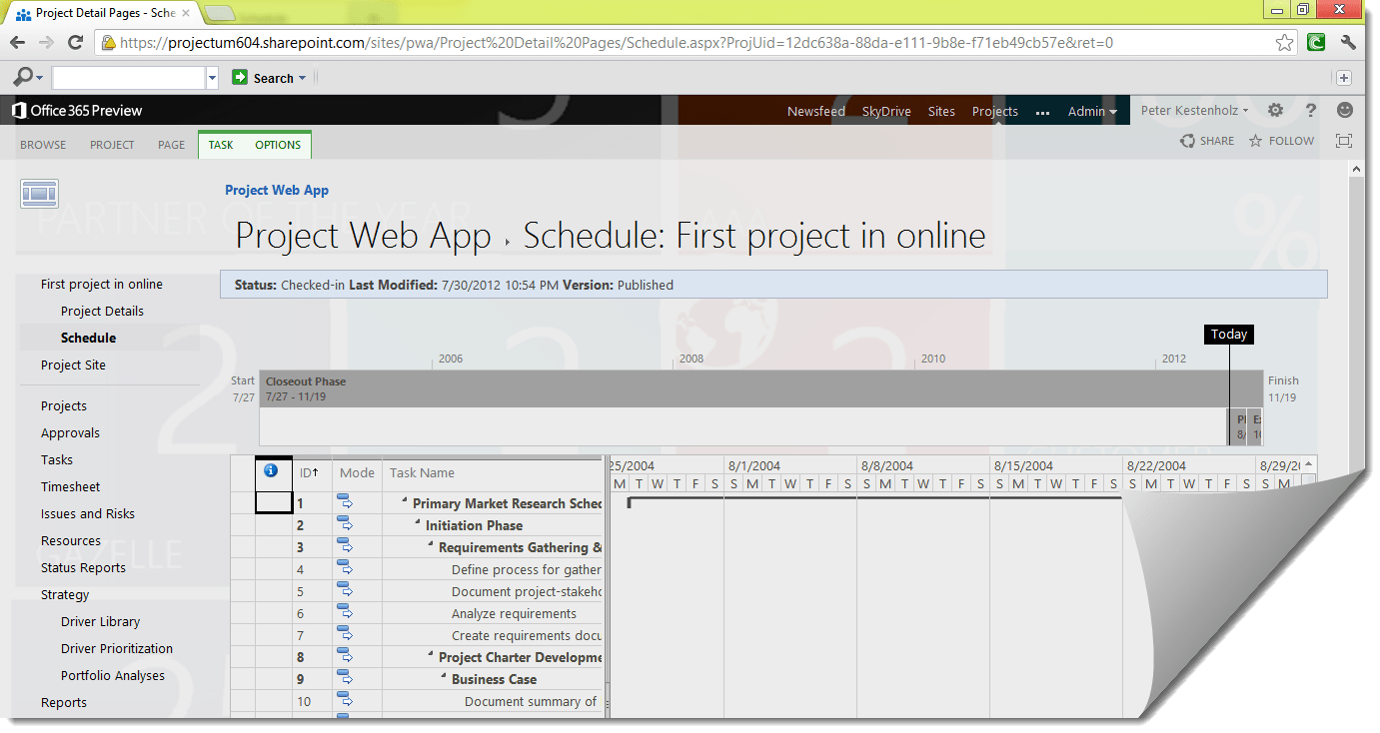Click the Project Web App breadcrumb link
Image resolution: width=1380 pixels, height=733 pixels.
click(x=277, y=190)
